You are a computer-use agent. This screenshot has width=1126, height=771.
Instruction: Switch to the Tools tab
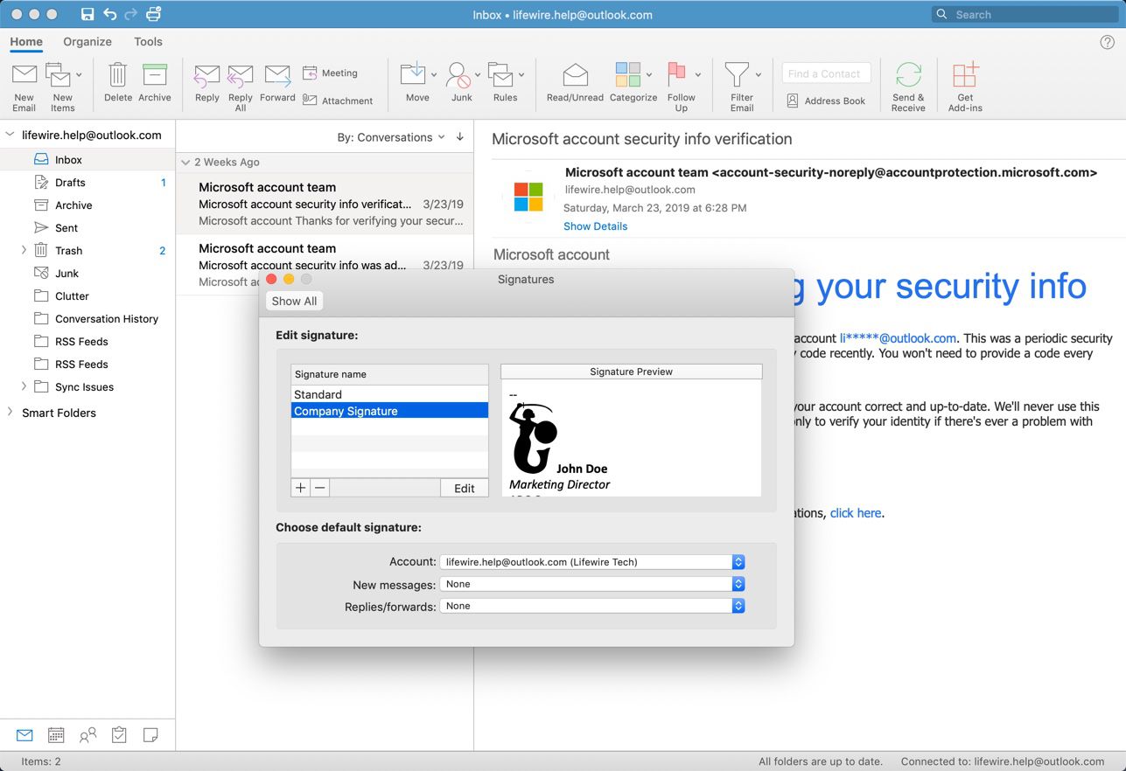coord(148,41)
